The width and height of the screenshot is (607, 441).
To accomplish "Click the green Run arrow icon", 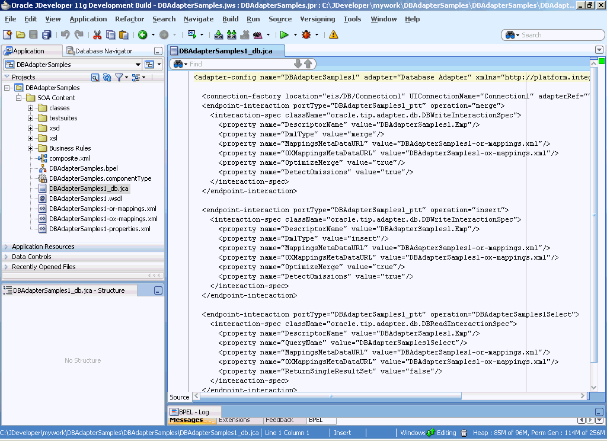I will 285,35.
